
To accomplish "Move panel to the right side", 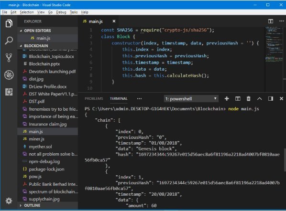I will (x=271, y=99).
